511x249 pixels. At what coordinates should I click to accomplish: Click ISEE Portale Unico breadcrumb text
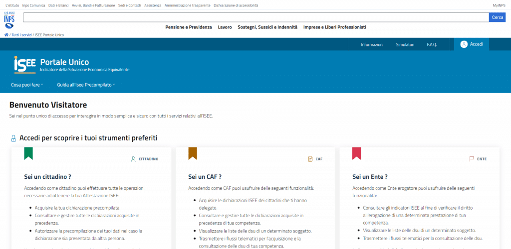click(49, 35)
